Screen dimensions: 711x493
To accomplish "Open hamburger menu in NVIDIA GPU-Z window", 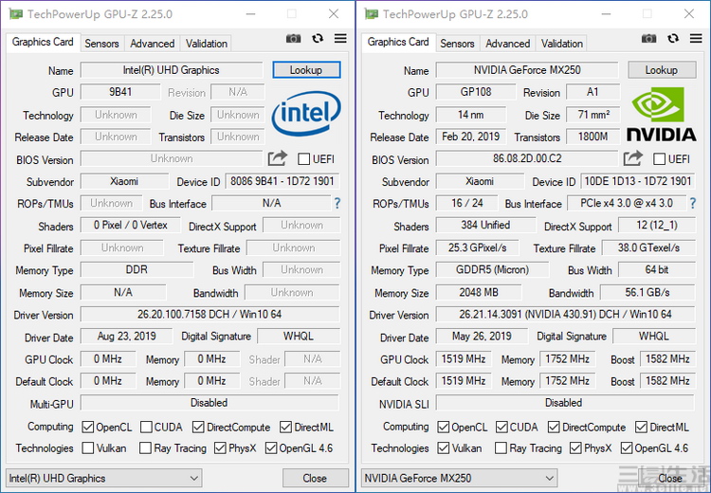I will [696, 39].
